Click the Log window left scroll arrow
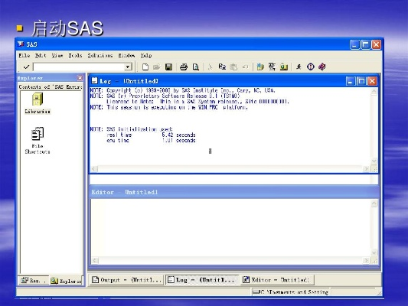This screenshot has width=408, height=306. (x=94, y=169)
